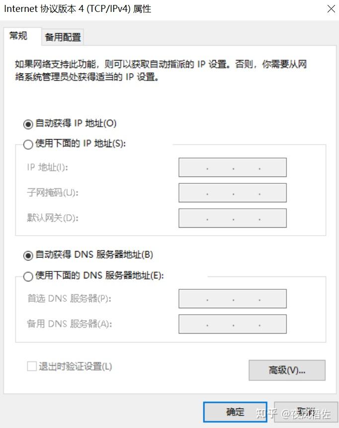339x428 pixels.
Task: Dismiss the dialog with the 取消 button
Action: pyautogui.click(x=306, y=412)
